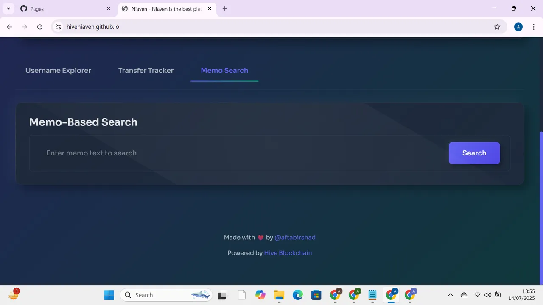Check the battery tray icon
Screen dimensions: 543x305
499,295
